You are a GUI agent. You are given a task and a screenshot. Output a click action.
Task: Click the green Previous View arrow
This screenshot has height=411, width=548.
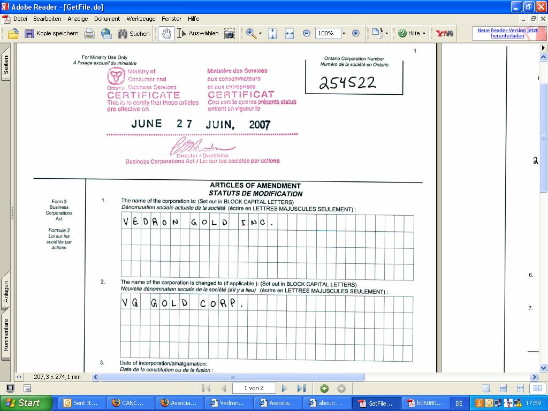pos(324,389)
